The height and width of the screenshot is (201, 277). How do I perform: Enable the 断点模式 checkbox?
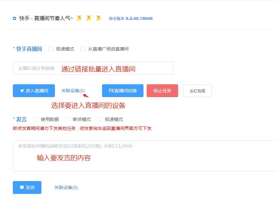coord(67,119)
